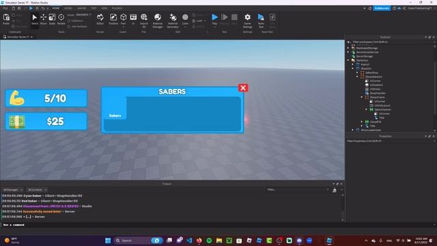Open the Material Manager
This screenshot has width=437, height=246.
[x=158, y=20]
